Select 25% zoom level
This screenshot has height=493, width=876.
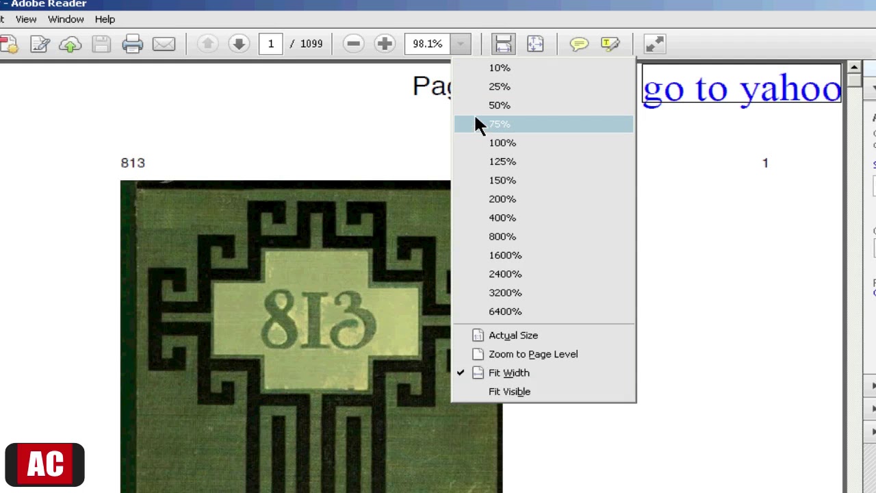543,86
